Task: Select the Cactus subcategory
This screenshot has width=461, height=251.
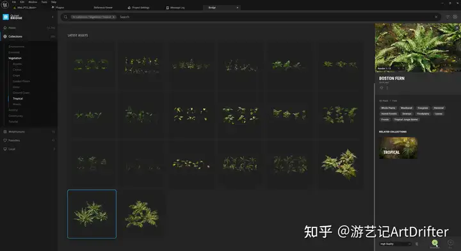Action: click(17, 70)
